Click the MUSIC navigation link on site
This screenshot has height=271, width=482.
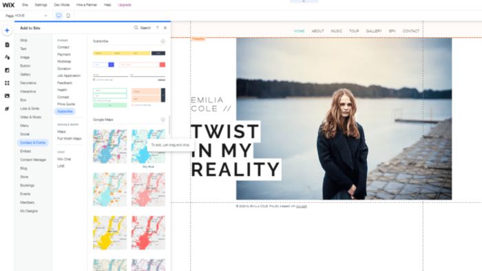pos(336,31)
